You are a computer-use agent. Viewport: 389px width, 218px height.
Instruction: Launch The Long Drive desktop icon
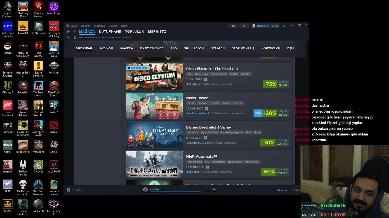[23, 9]
